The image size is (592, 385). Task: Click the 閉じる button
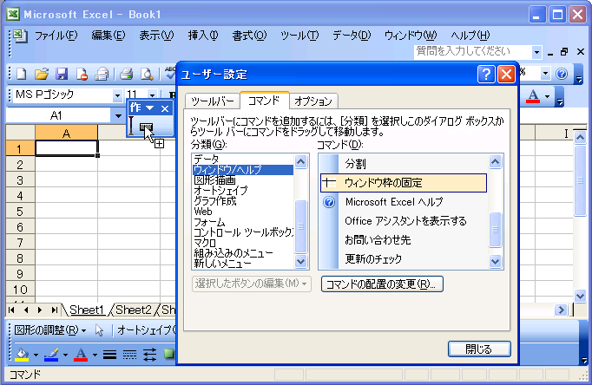click(479, 349)
